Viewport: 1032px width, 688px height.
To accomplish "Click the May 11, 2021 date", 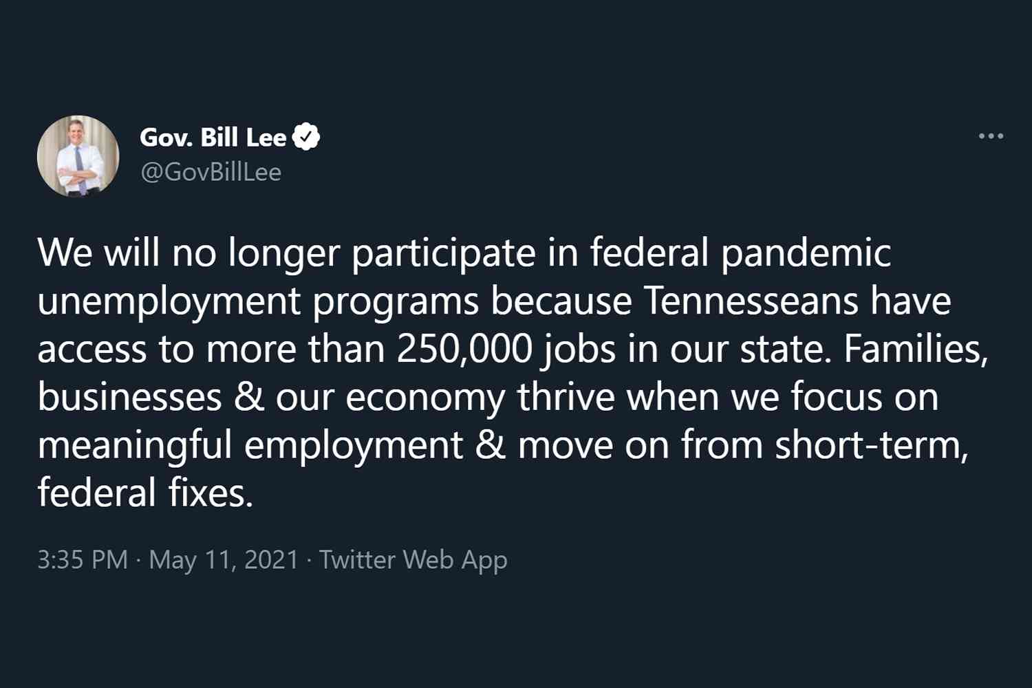I will (224, 560).
